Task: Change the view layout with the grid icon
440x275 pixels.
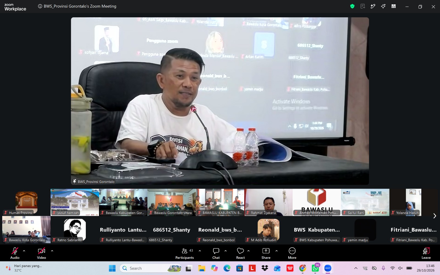Action: tap(394, 6)
